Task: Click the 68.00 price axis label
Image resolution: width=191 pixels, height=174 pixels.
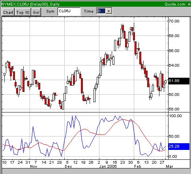Action: click(x=174, y=36)
